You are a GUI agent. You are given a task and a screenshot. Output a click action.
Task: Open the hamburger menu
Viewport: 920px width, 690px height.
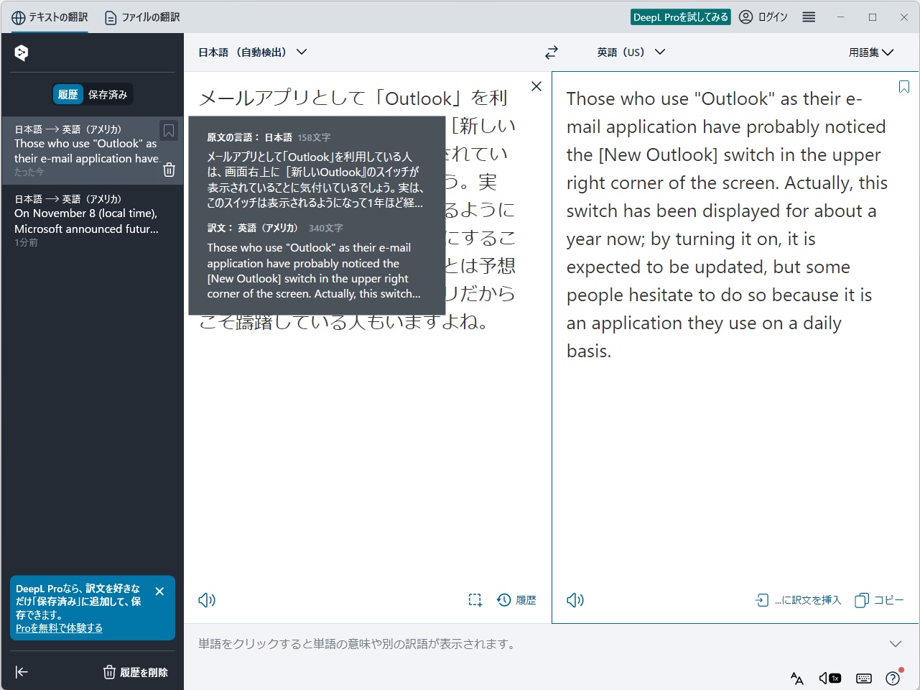808,17
